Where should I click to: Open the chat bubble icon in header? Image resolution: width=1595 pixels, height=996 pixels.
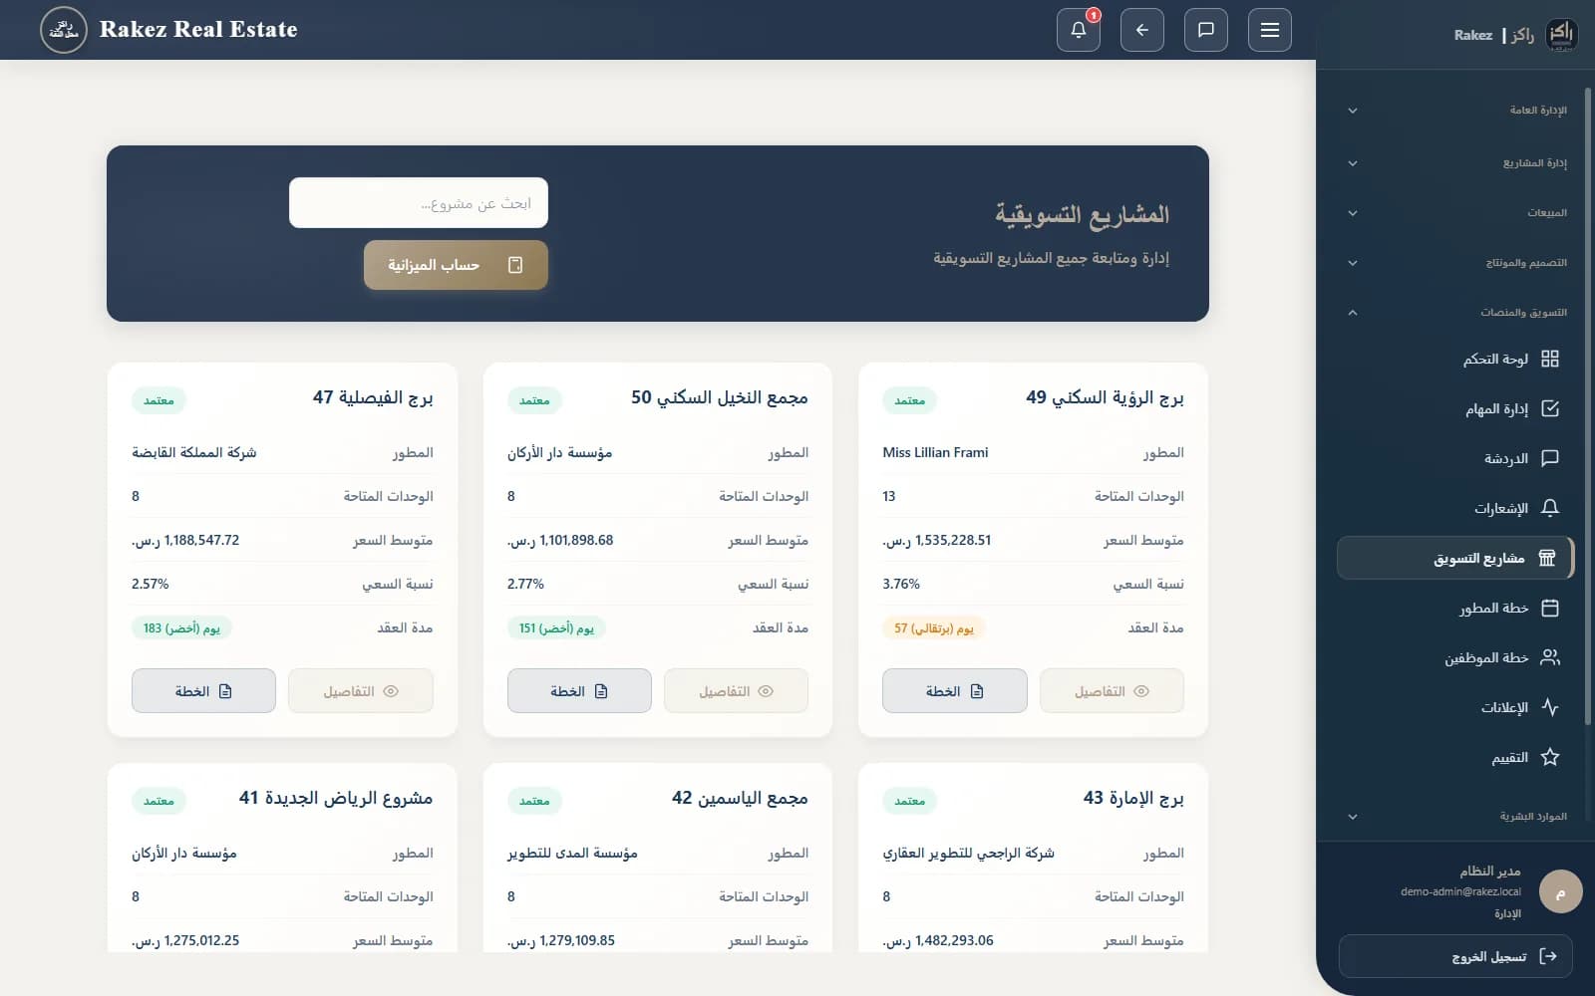pos(1206,30)
